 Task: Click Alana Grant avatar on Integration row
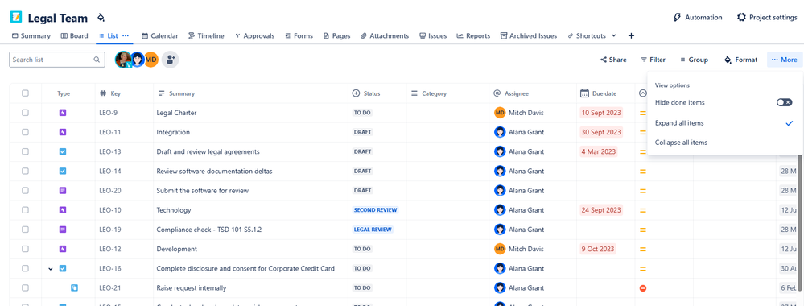click(x=500, y=132)
